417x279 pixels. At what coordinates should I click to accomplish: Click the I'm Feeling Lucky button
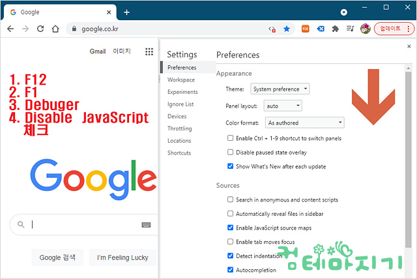click(122, 257)
